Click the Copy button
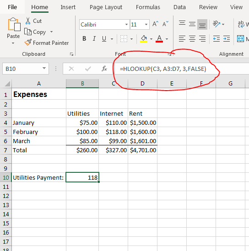 click(x=35, y=32)
